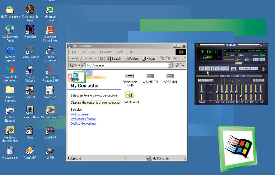Select the Recycle Bin icon

coord(10,152)
